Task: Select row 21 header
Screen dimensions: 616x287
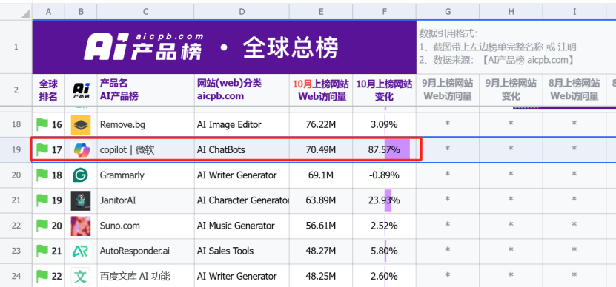Action: coord(16,200)
